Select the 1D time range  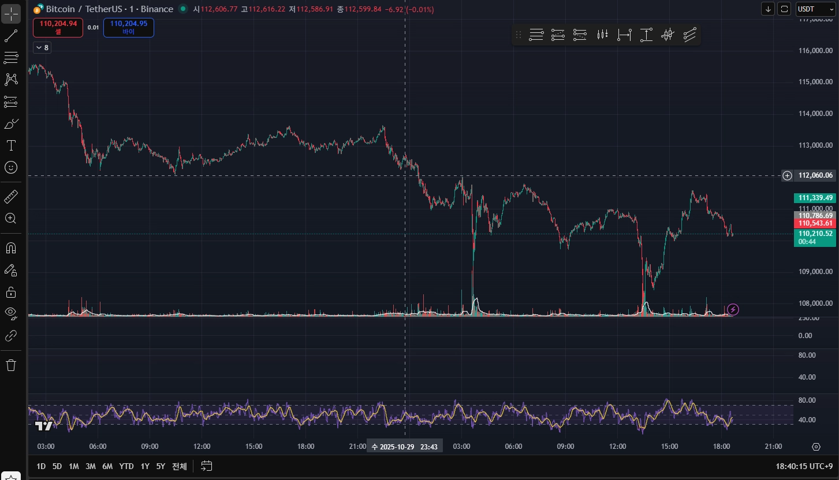[41, 466]
